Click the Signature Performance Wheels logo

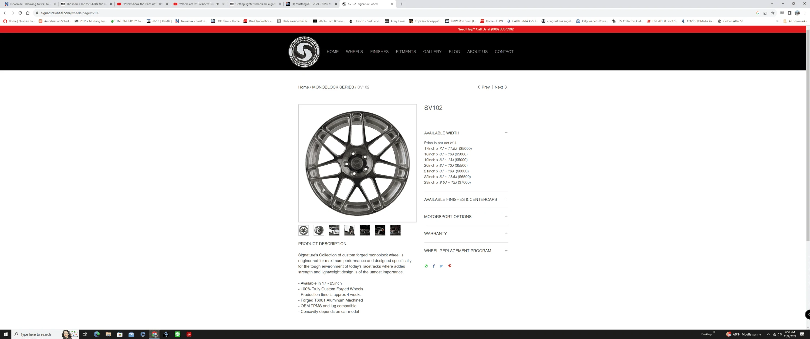pos(304,52)
